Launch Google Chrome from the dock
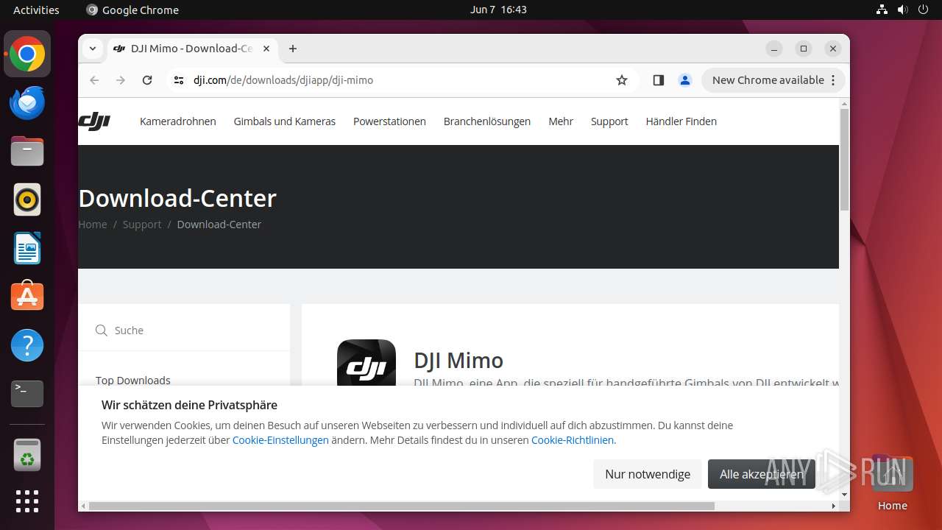 (27, 54)
